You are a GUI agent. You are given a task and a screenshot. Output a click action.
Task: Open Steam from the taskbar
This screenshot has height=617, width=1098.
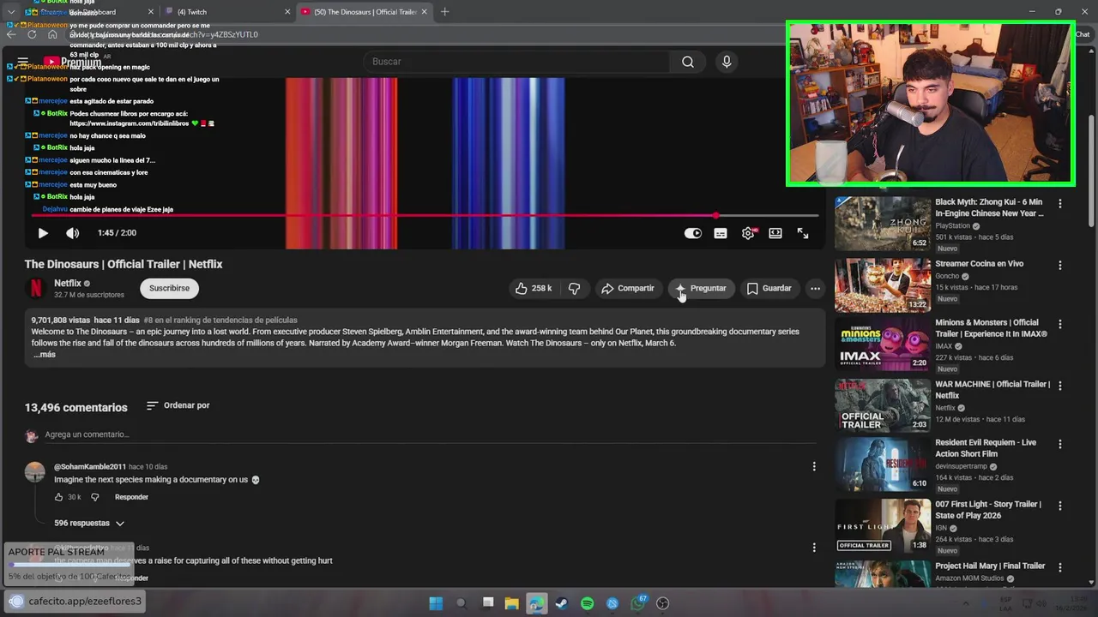[562, 603]
